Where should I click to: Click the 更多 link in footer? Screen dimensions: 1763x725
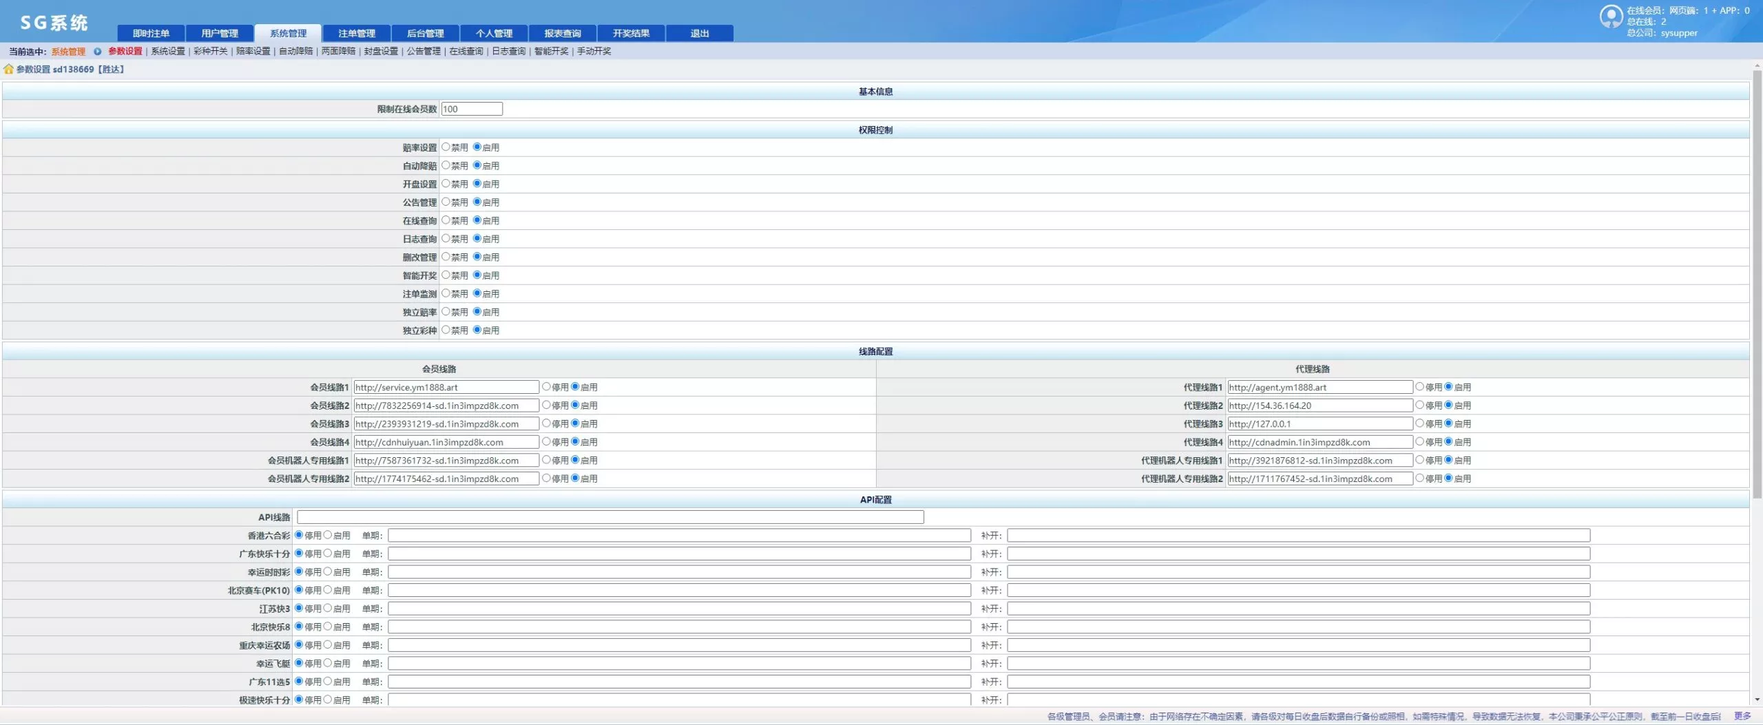[1742, 716]
